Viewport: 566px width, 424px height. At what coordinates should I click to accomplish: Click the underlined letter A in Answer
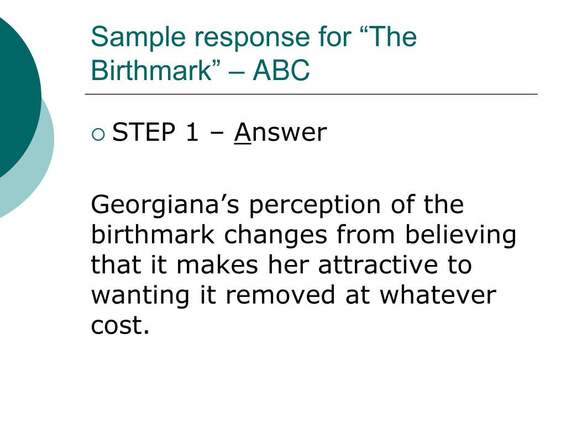(243, 132)
